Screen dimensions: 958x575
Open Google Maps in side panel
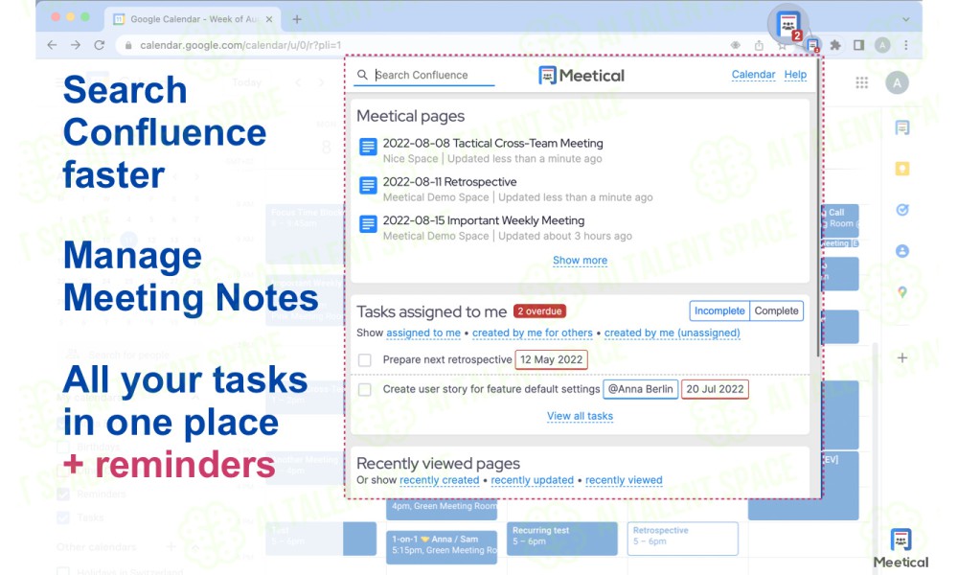pos(901,292)
